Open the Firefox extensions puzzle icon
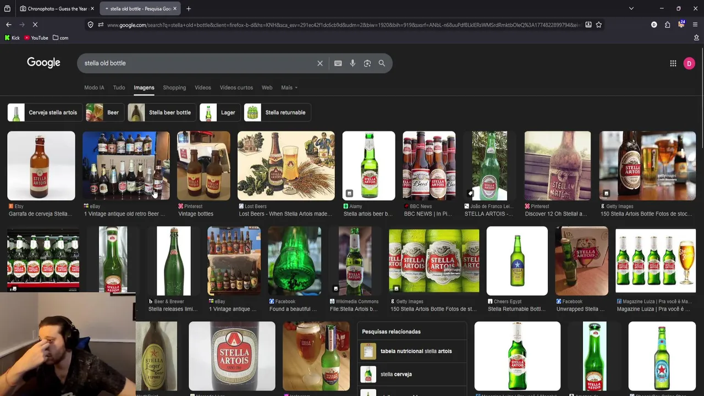The width and height of the screenshot is (704, 396). 667,25
